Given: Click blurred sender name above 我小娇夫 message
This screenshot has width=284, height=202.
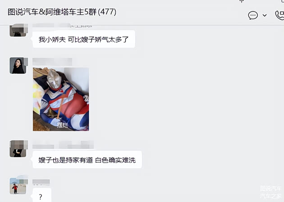Looking at the screenshot, I should coord(62,25).
